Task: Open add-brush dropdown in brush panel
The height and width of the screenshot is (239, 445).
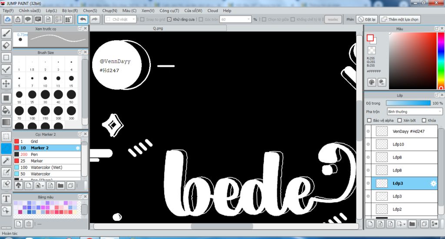Action: [x=43, y=186]
